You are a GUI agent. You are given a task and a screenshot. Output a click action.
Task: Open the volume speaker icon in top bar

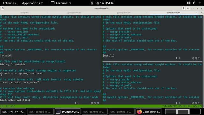(189, 3)
